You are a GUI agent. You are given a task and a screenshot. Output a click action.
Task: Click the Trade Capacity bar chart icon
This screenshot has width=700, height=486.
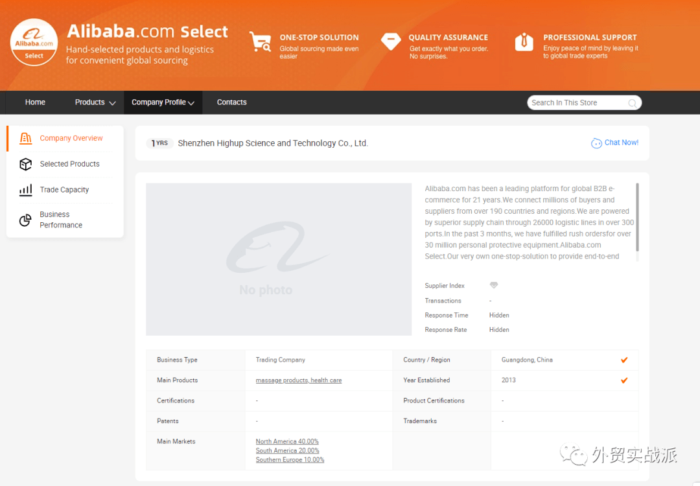point(25,190)
